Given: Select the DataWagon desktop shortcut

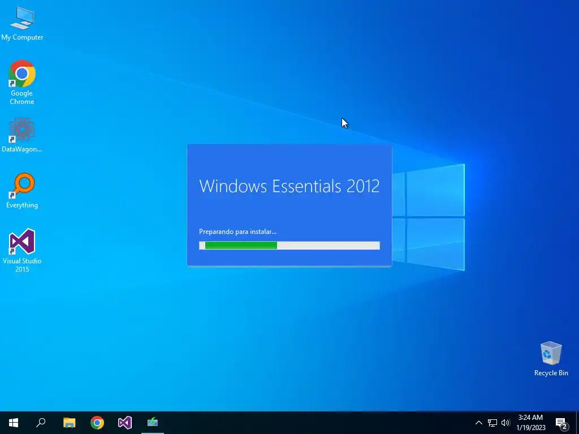Looking at the screenshot, I should (22, 134).
